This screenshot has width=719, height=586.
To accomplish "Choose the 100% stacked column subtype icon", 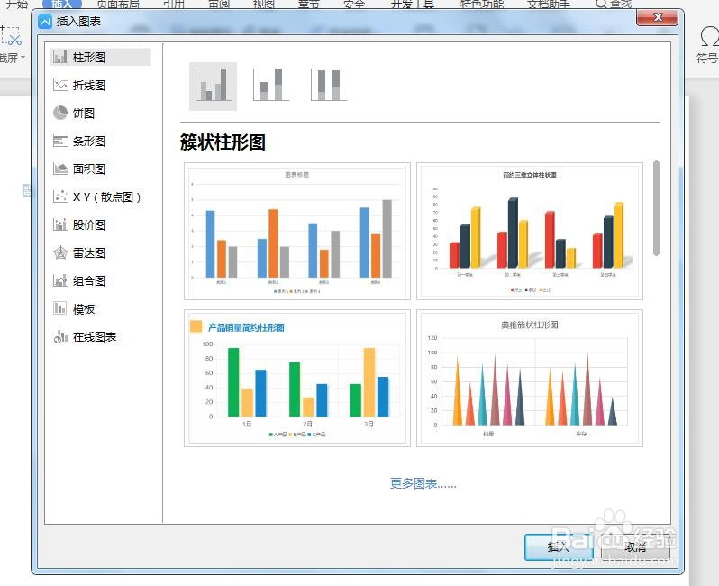I will [x=329, y=85].
